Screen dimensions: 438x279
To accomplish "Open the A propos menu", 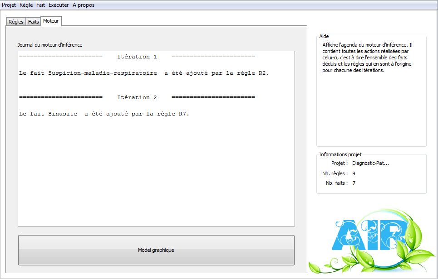I will tap(84, 5).
